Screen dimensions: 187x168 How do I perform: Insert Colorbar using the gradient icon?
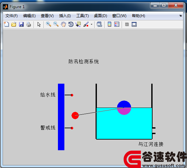pos(109,24)
